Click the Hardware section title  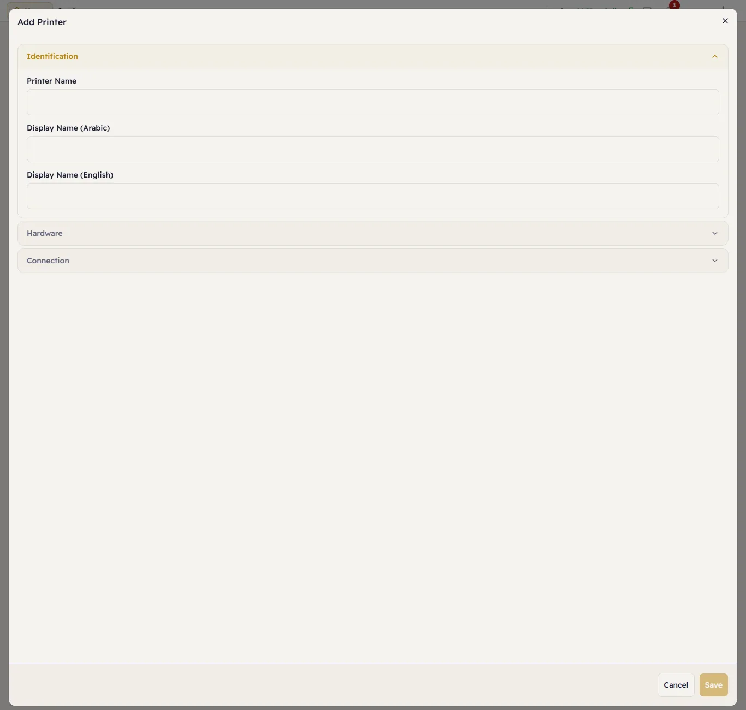(45, 233)
